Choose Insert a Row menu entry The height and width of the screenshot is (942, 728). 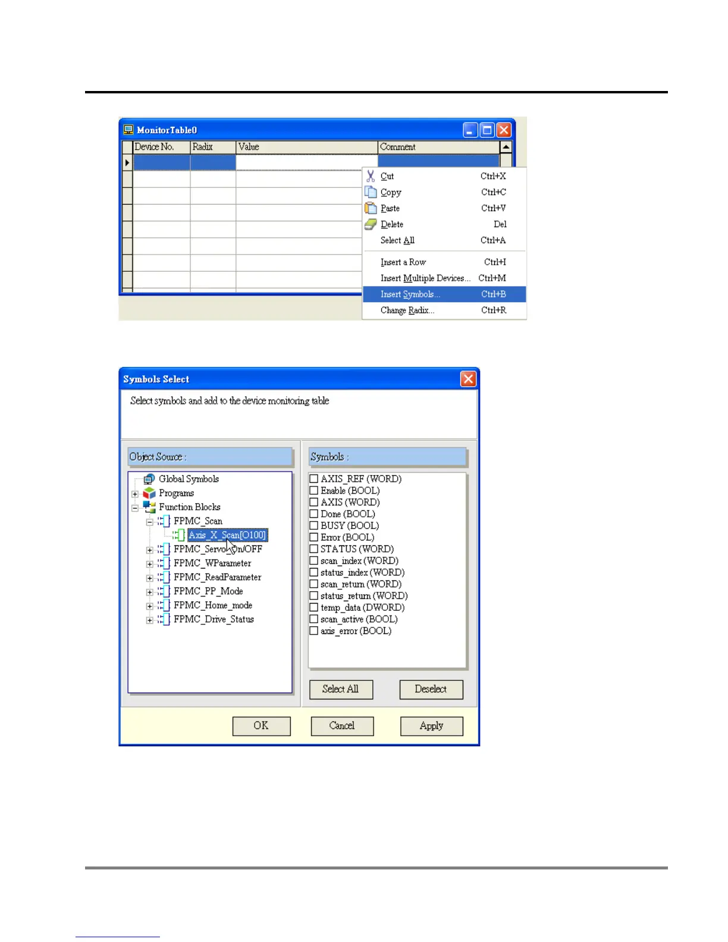click(444, 262)
